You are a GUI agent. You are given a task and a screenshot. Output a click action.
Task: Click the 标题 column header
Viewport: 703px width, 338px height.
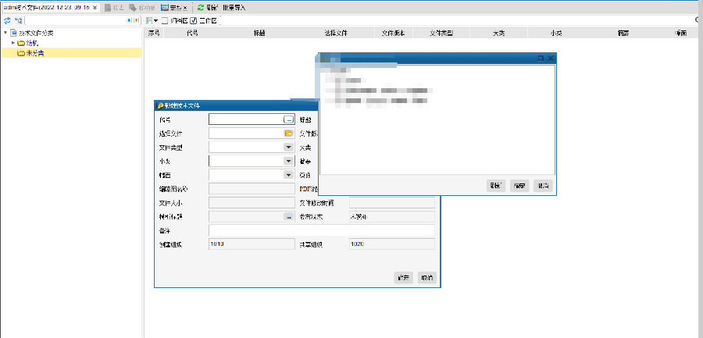[x=259, y=33]
